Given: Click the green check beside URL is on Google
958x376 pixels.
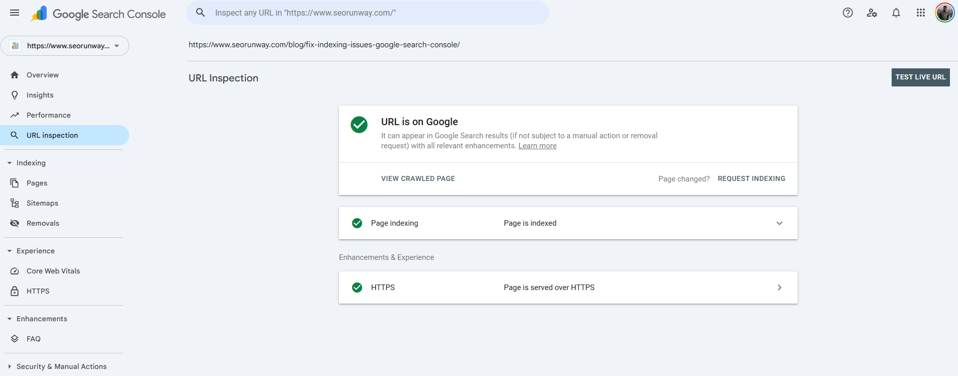Looking at the screenshot, I should 359,125.
